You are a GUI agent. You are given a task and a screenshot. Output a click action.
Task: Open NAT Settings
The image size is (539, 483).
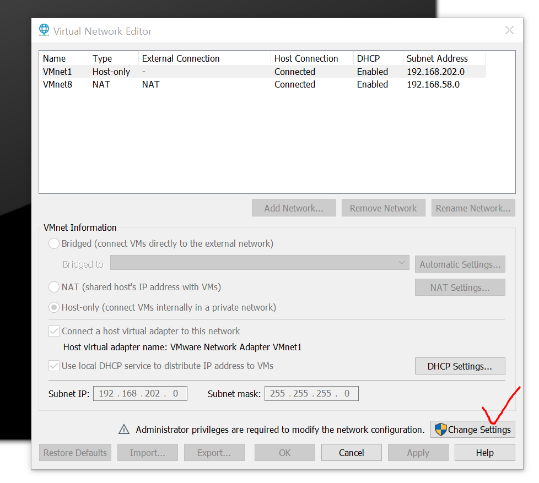[460, 287]
